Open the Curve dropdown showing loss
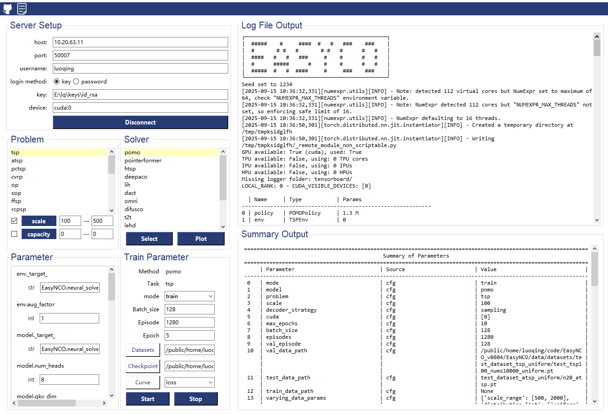 (189, 383)
